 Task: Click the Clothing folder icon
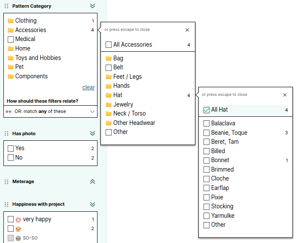[x=11, y=21]
